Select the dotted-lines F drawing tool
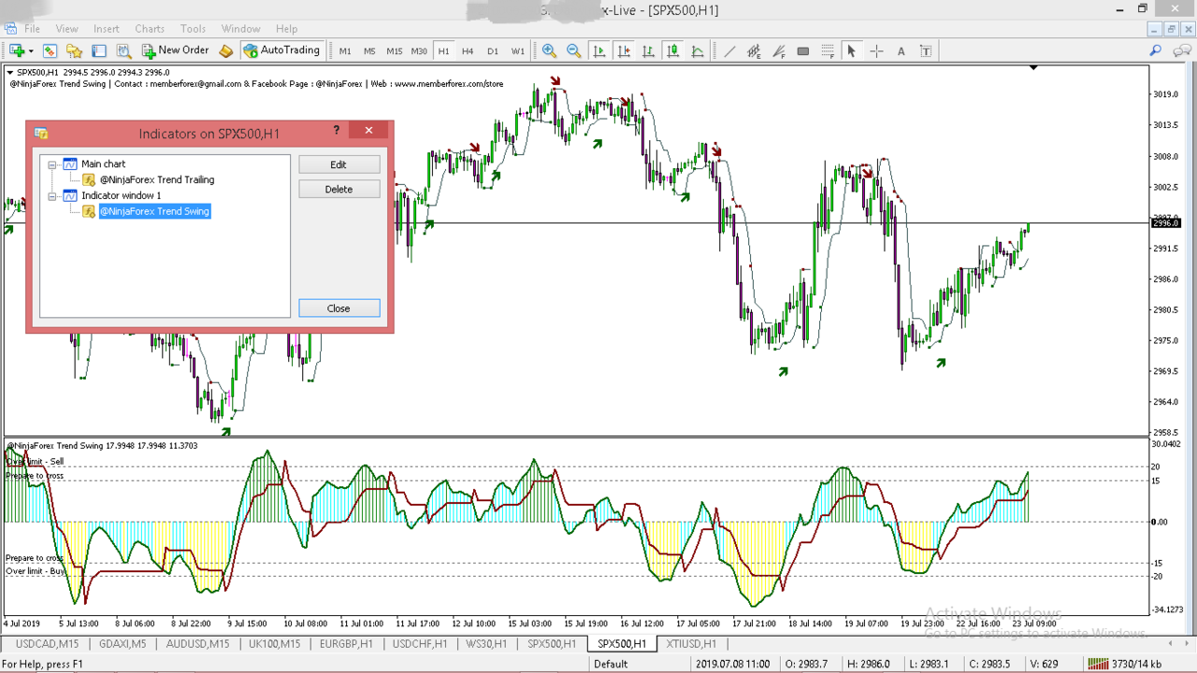Screen dimensions: 1197x673 point(827,50)
